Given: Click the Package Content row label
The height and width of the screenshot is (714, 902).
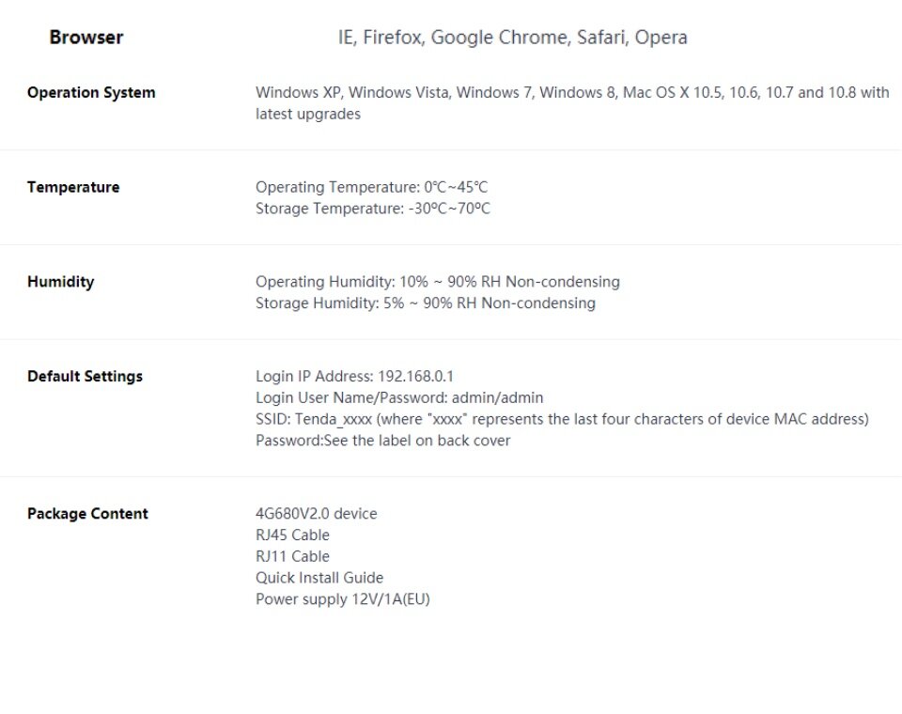Looking at the screenshot, I should [x=87, y=514].
